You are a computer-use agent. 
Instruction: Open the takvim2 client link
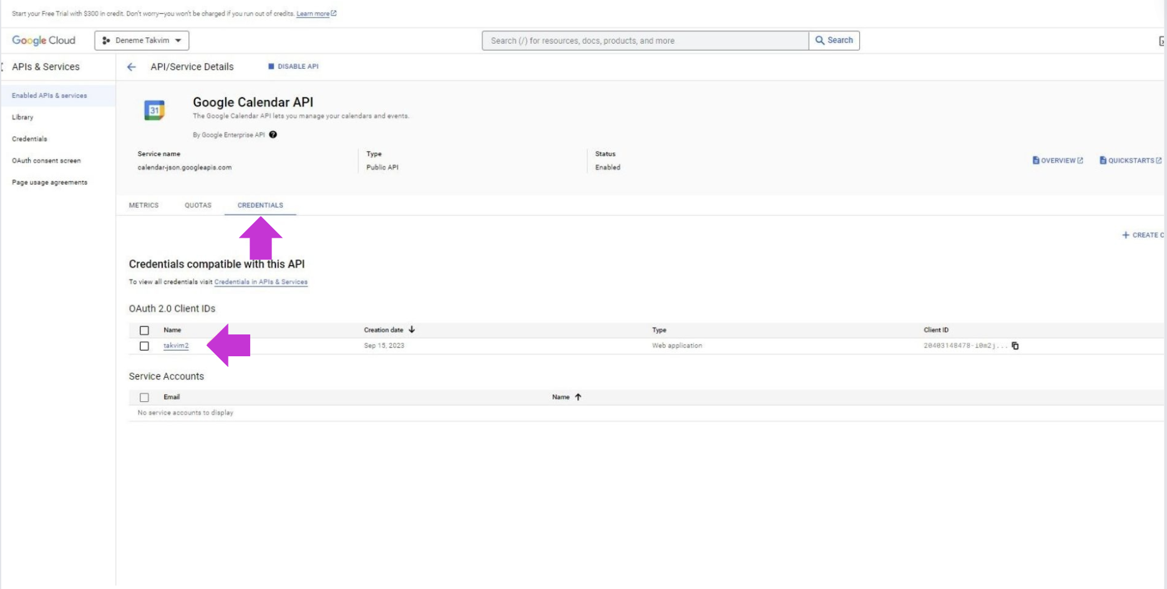point(176,346)
